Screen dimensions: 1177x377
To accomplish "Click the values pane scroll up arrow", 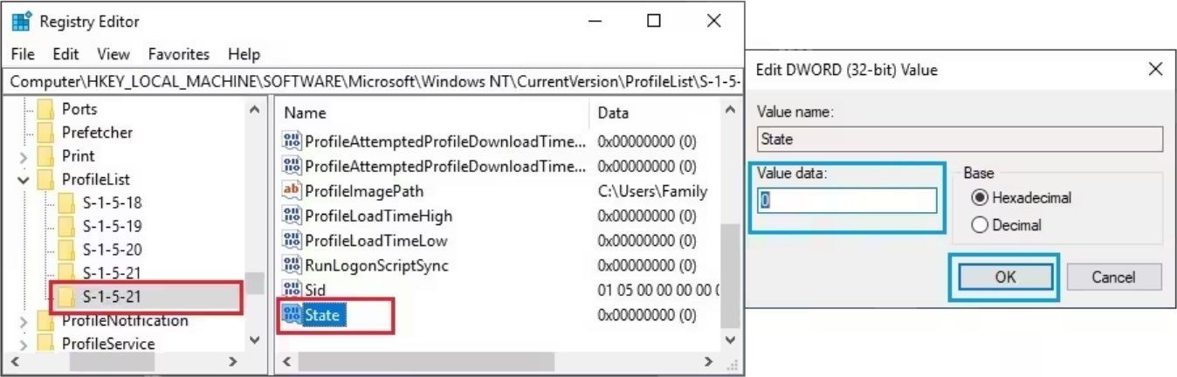I will pyautogui.click(x=732, y=110).
